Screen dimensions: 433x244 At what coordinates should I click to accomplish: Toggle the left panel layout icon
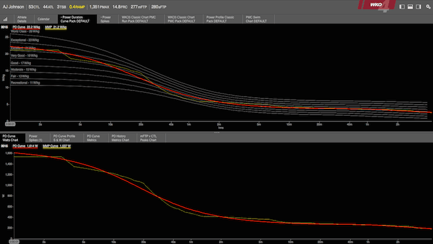tap(402, 7)
